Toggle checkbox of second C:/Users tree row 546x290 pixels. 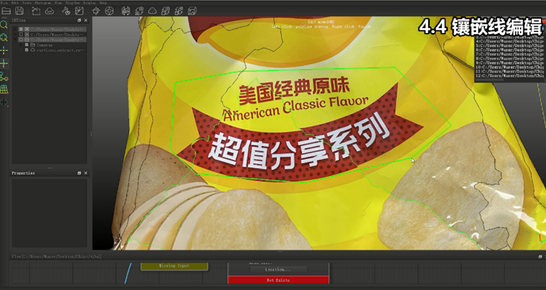click(21, 35)
